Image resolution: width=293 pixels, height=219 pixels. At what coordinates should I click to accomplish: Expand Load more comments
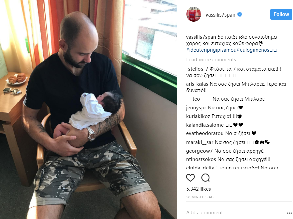click(x=211, y=60)
